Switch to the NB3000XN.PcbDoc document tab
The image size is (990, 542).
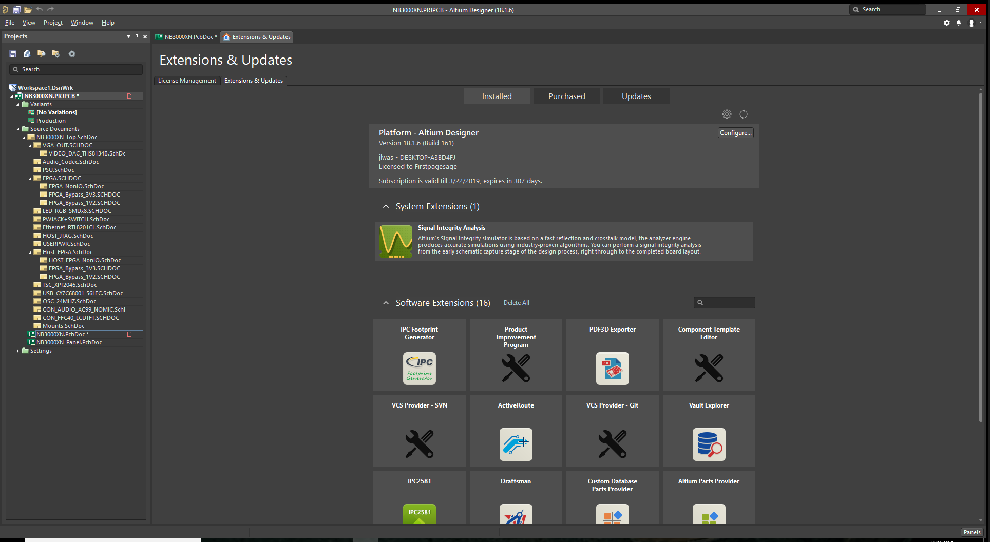tap(186, 37)
